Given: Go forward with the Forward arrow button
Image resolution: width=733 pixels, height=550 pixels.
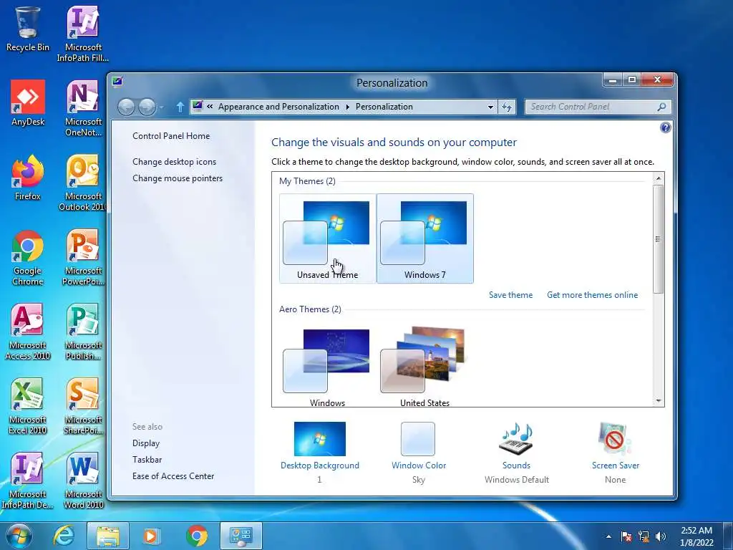Looking at the screenshot, I should [147, 107].
